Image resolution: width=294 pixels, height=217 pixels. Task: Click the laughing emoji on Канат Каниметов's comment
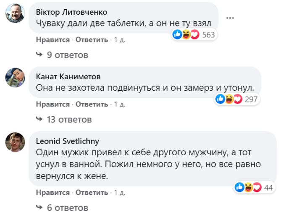[x=229, y=99]
